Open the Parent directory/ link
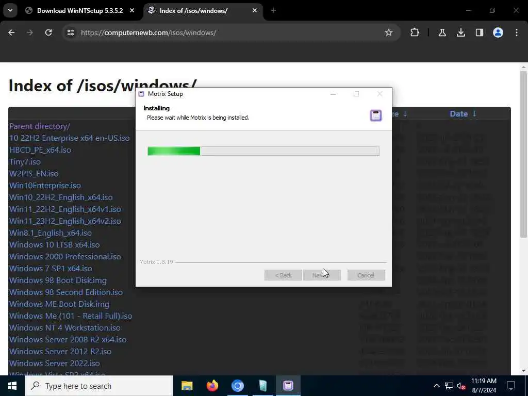 (x=40, y=126)
